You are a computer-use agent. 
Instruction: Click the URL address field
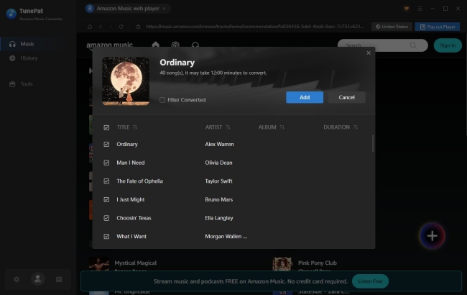254,27
